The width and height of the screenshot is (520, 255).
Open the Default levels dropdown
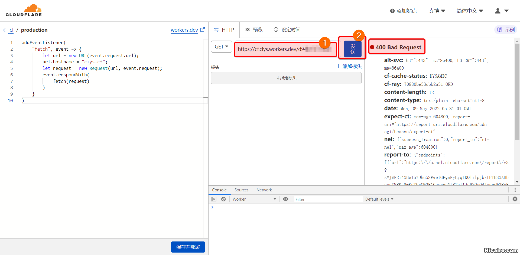379,199
